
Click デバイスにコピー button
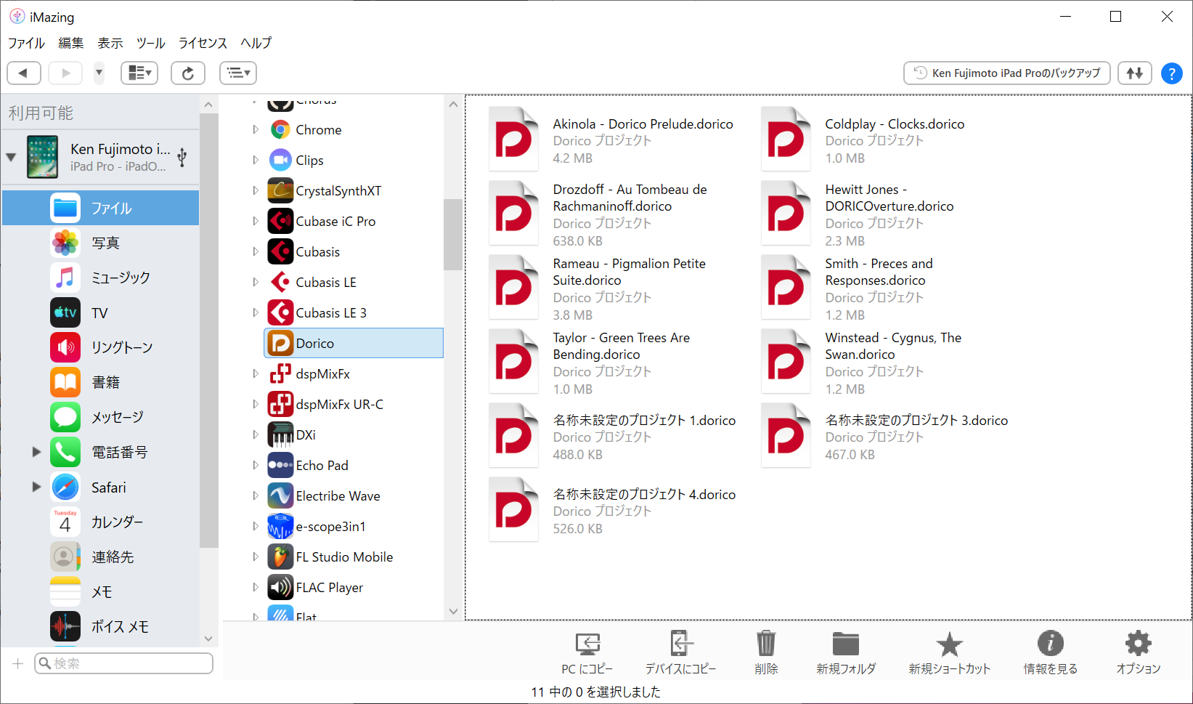[680, 652]
